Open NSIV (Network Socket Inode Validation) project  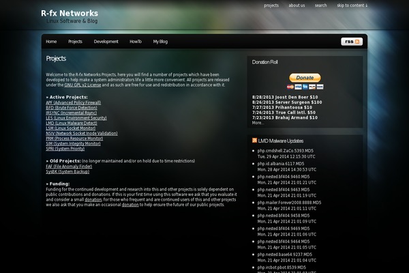pyautogui.click(x=82, y=133)
